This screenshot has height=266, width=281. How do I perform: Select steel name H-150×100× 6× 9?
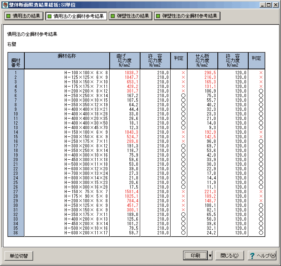click(x=86, y=132)
